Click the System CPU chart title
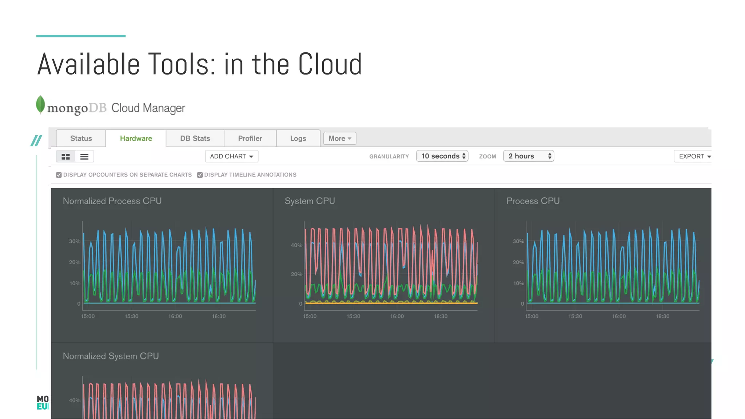The image size is (745, 419). [x=310, y=201]
